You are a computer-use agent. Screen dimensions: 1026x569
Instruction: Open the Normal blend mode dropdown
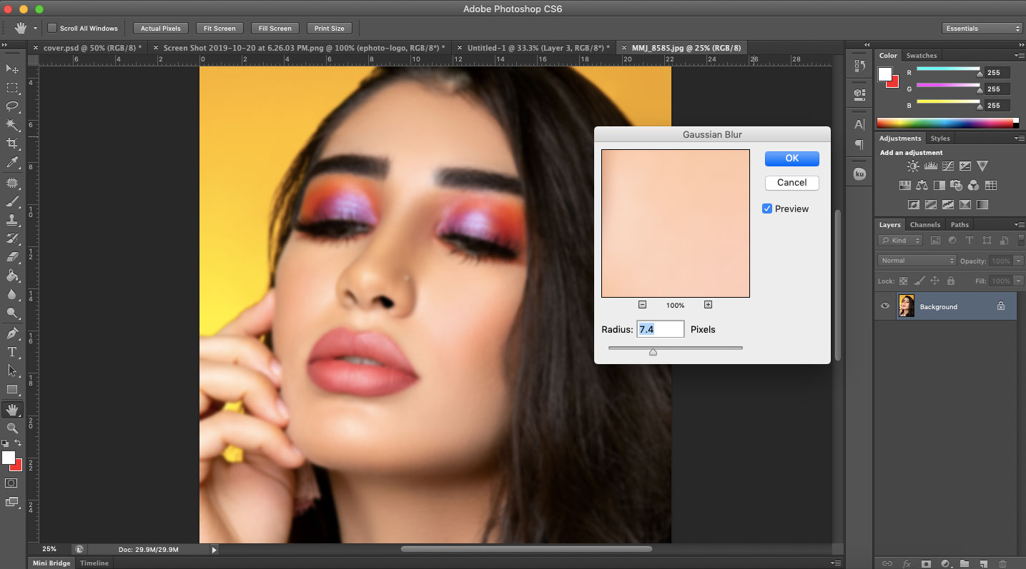(x=917, y=261)
